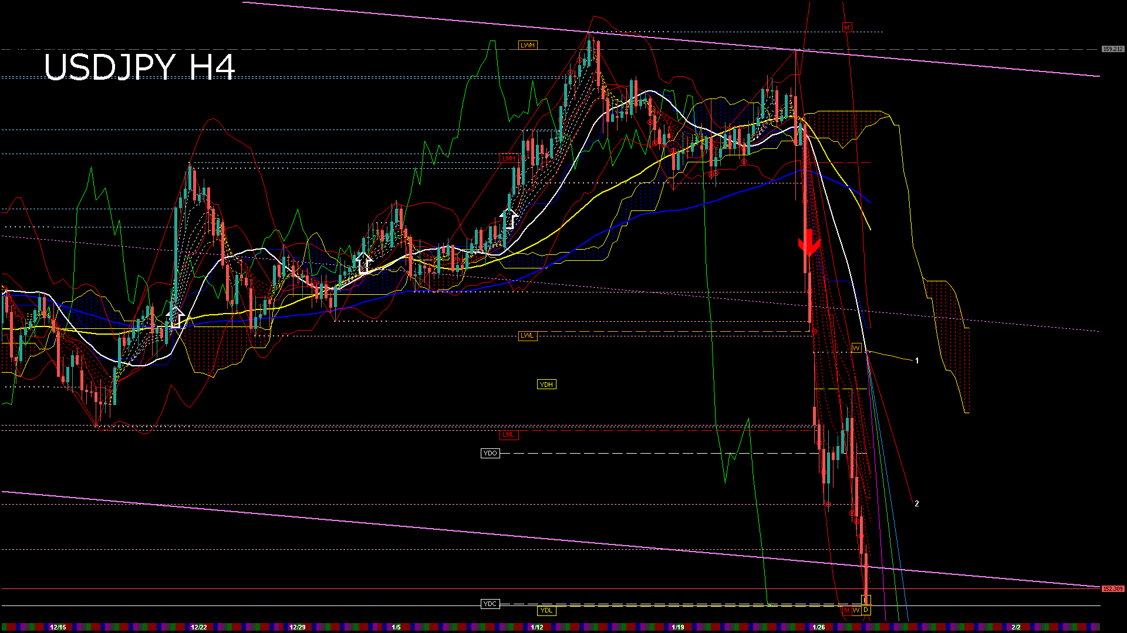The image size is (1127, 633).
Task: Click the white YDO label box
Action: point(490,453)
